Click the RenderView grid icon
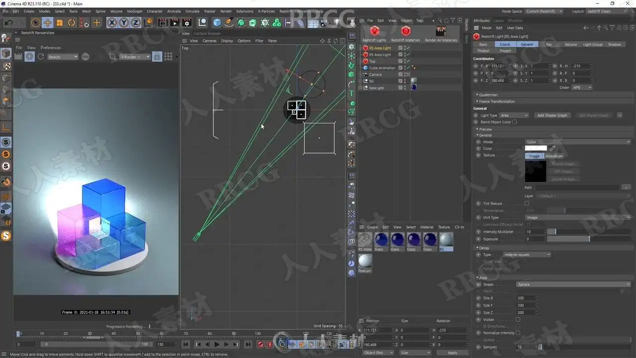This screenshot has width=636, height=358. 168,57
